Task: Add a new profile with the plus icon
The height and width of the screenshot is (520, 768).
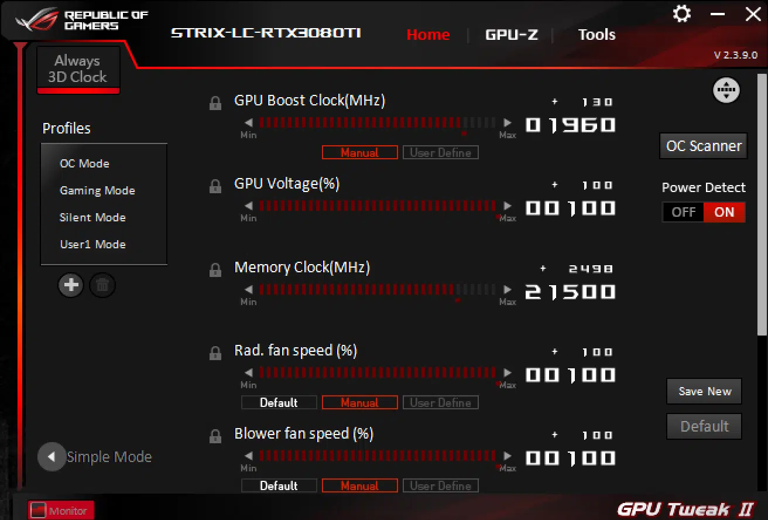Action: point(71,285)
